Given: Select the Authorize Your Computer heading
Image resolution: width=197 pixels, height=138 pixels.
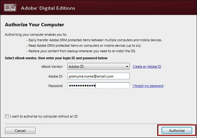Looking at the screenshot, I should (34, 25).
